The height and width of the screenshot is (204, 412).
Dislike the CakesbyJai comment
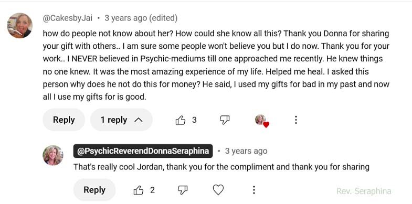225,120
